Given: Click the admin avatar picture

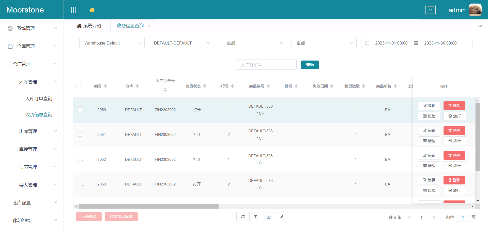Looking at the screenshot, I should 475,10.
